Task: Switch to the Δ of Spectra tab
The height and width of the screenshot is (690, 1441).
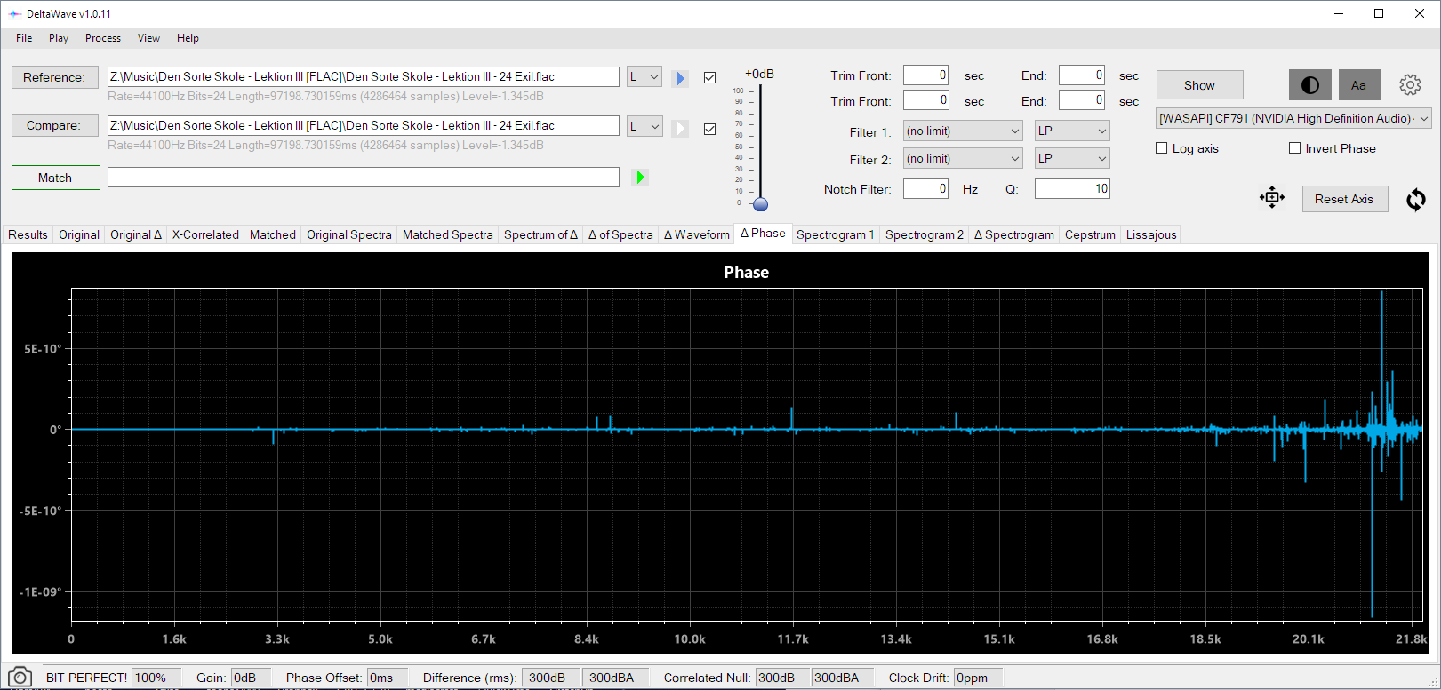Action: [x=620, y=234]
